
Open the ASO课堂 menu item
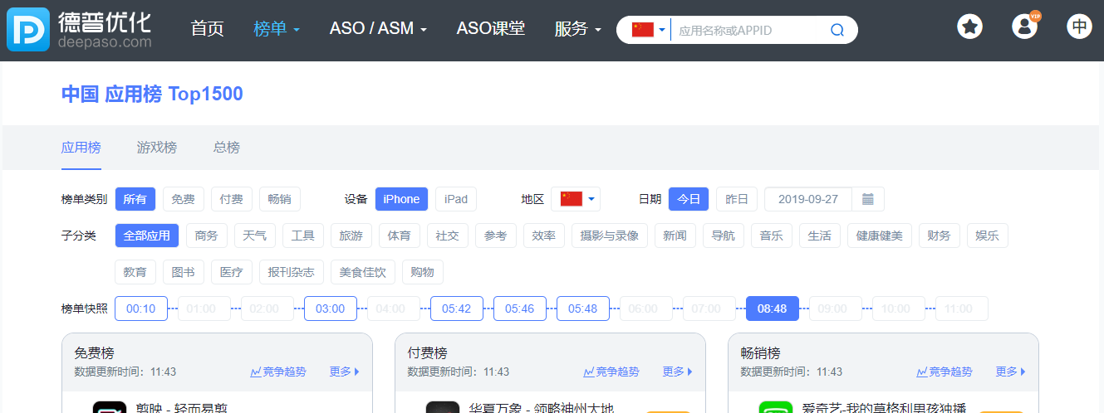pos(490,29)
